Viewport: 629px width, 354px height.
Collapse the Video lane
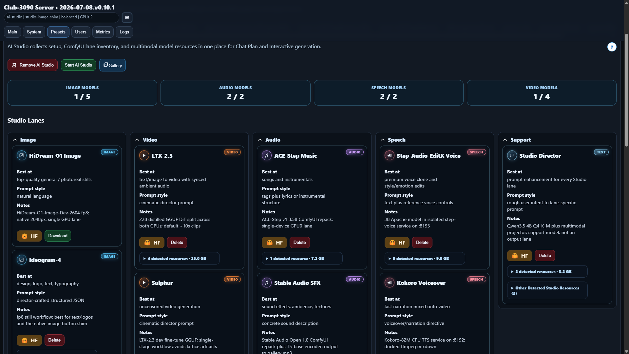[x=137, y=140]
